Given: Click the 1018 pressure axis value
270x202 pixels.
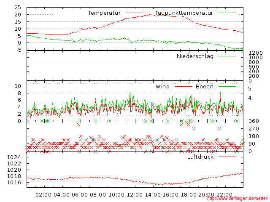Looking at the screenshot, I should (14, 176).
